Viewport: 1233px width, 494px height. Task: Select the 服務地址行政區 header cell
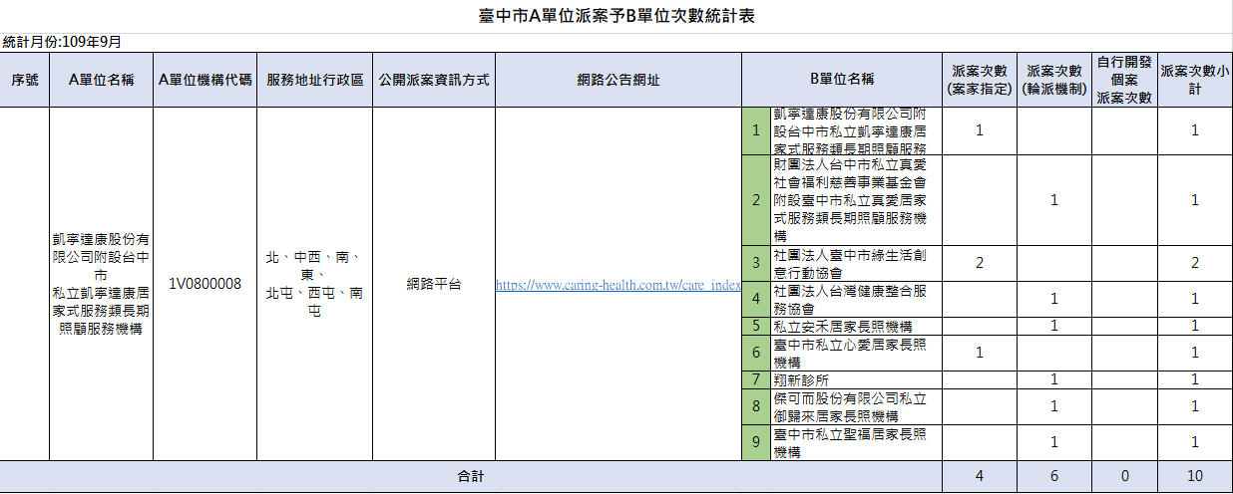coord(315,80)
